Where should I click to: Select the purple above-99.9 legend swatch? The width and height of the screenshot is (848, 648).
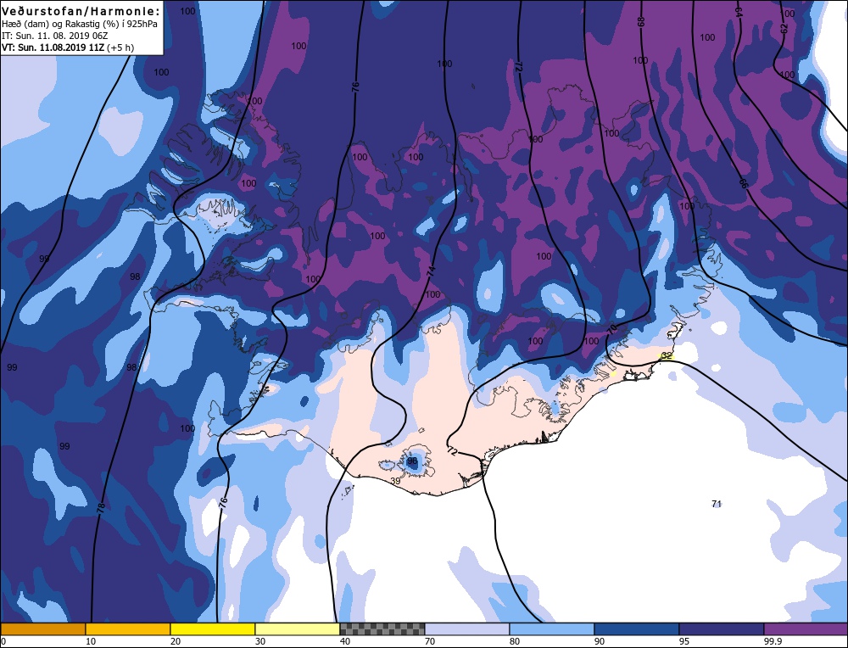[x=806, y=628]
